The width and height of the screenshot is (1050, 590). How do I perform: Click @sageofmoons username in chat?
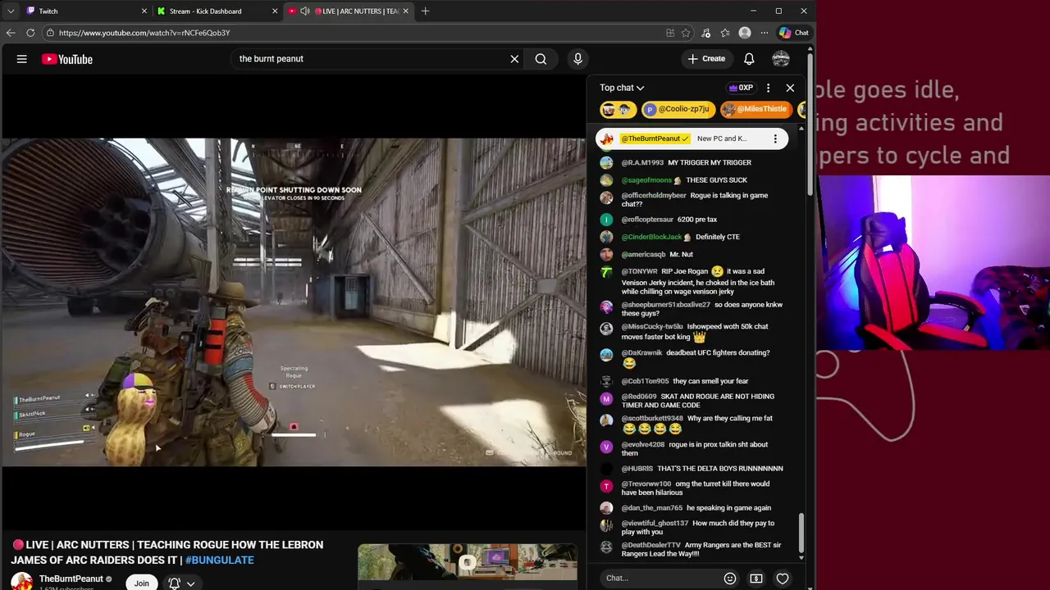[646, 180]
